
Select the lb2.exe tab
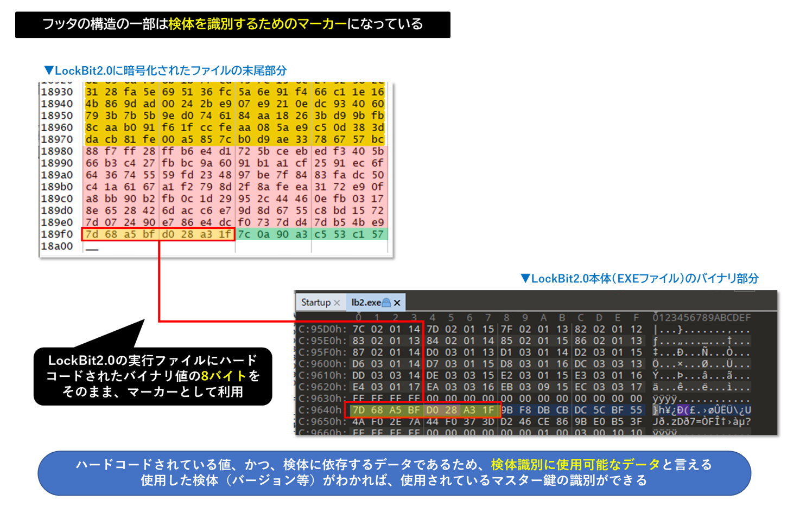(x=366, y=303)
